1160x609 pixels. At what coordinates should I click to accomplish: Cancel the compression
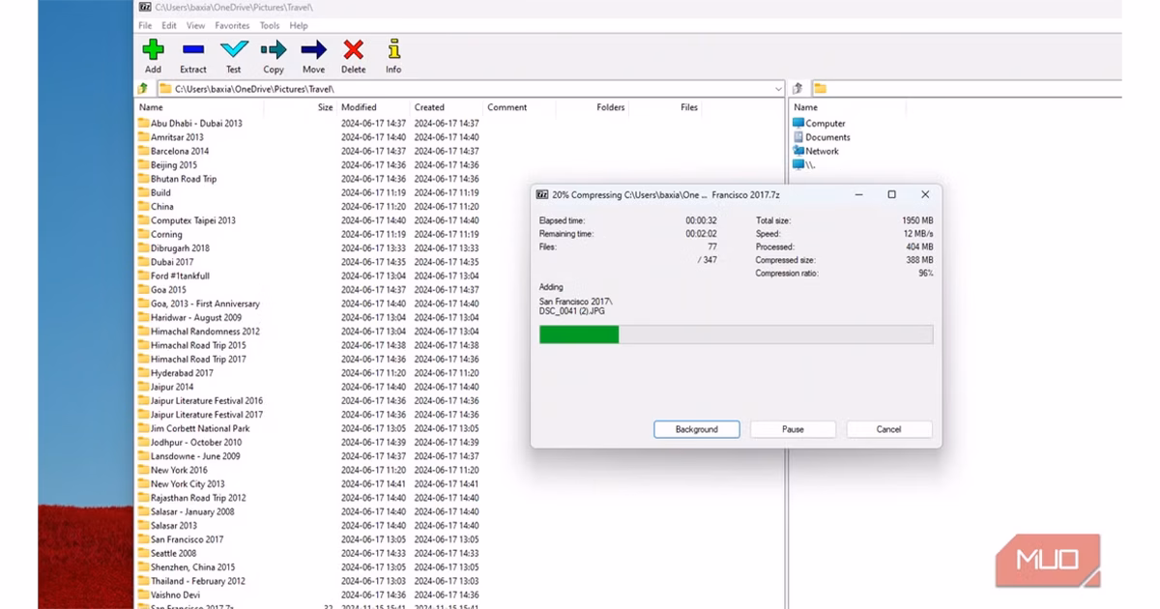pos(889,429)
